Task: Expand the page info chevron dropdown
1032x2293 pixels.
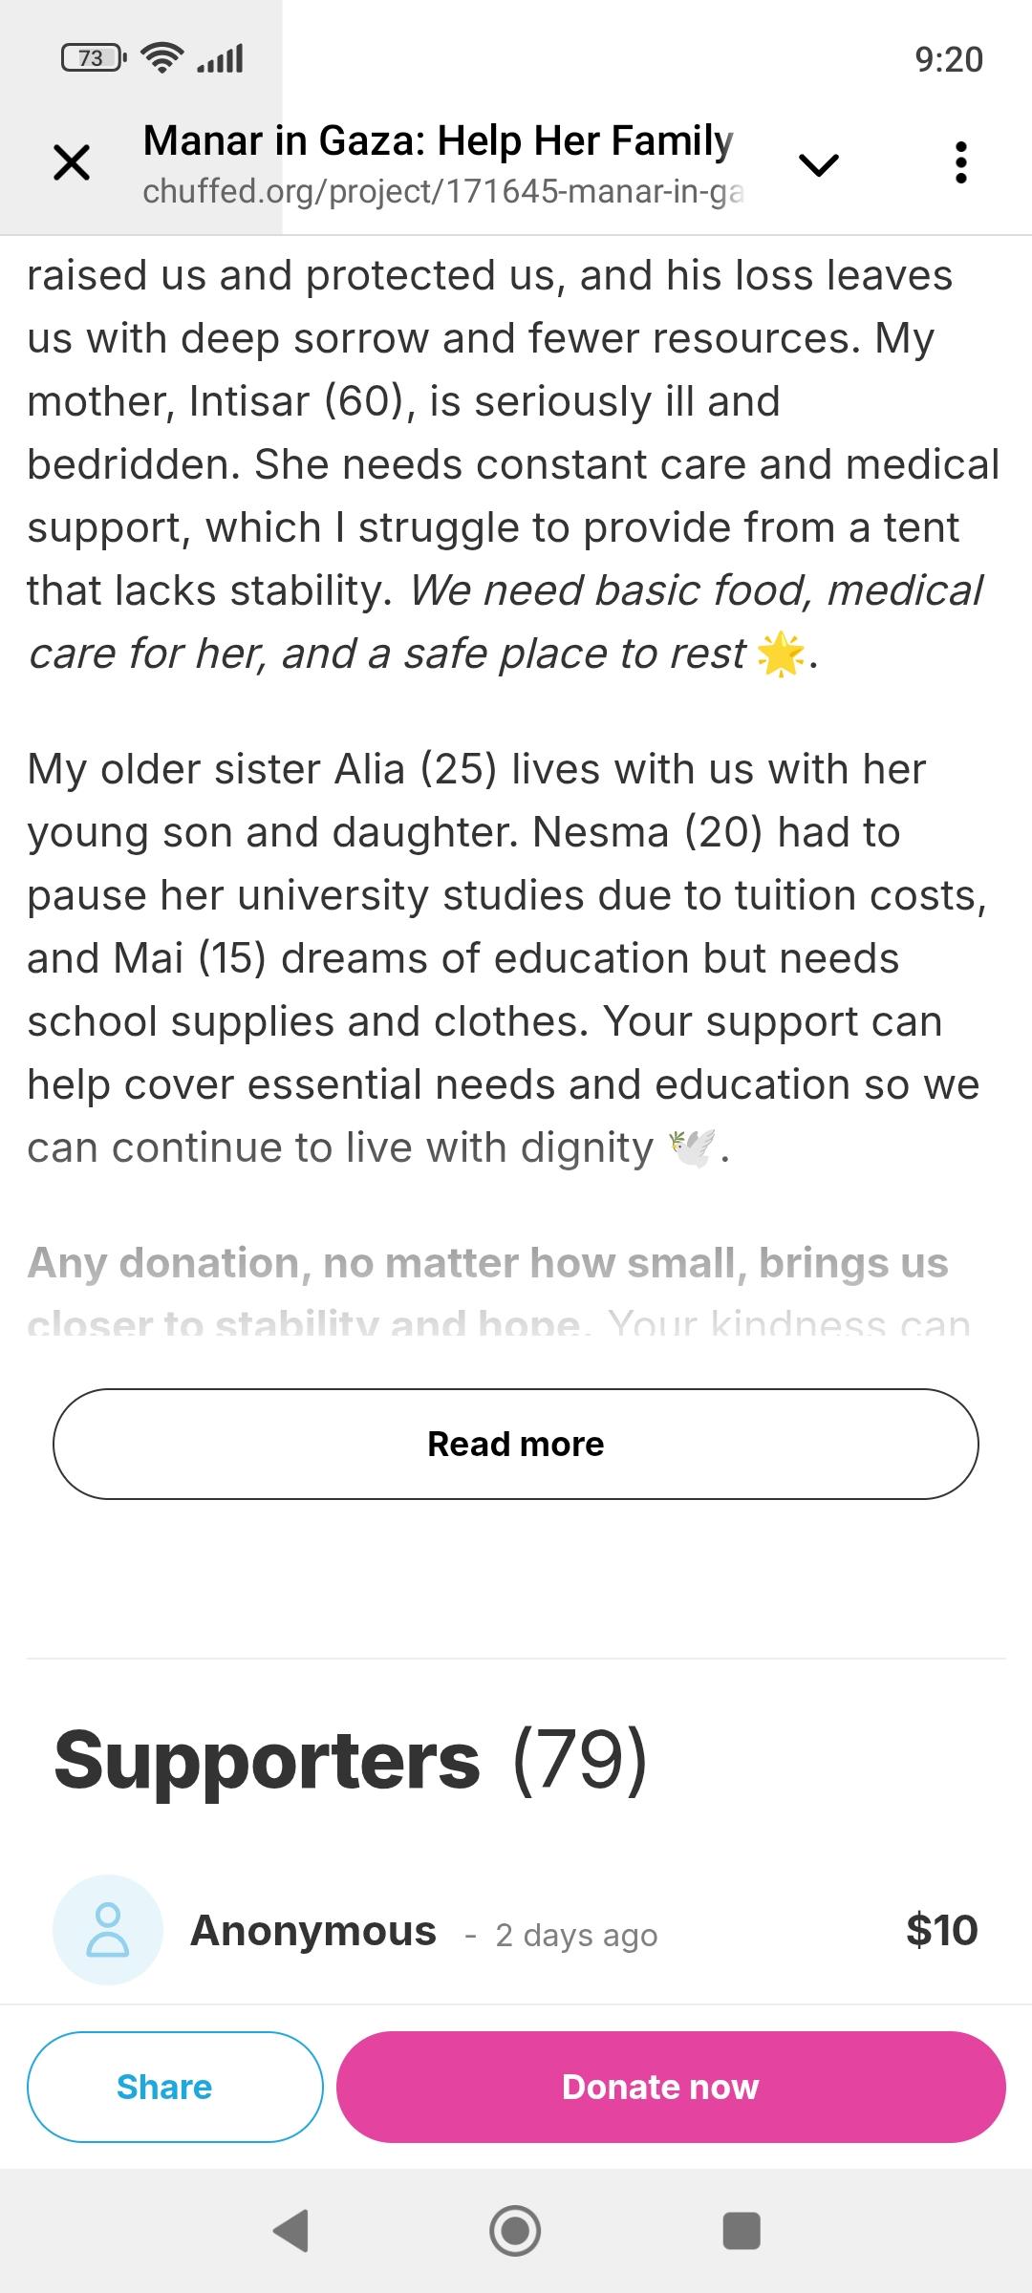Action: [819, 164]
